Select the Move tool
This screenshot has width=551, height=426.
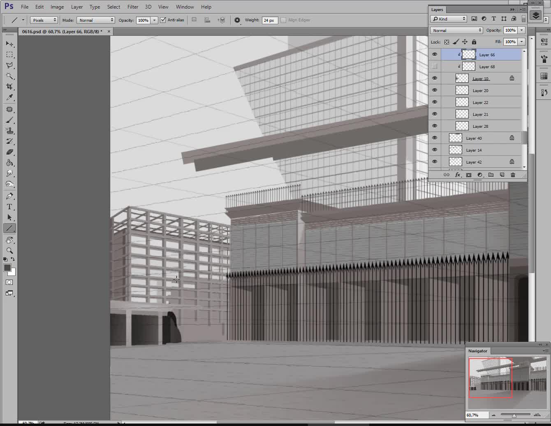click(9, 44)
